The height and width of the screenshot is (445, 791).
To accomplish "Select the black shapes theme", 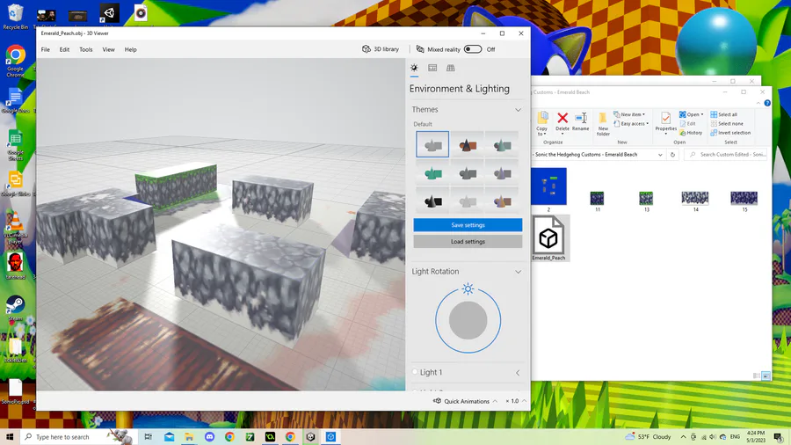I will click(432, 201).
